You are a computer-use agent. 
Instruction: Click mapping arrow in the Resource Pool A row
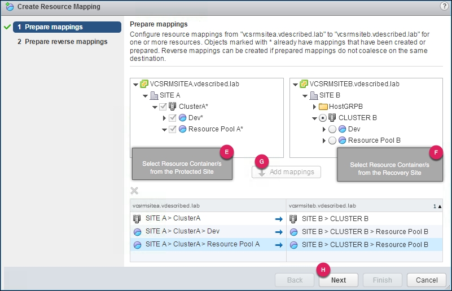[279, 245]
